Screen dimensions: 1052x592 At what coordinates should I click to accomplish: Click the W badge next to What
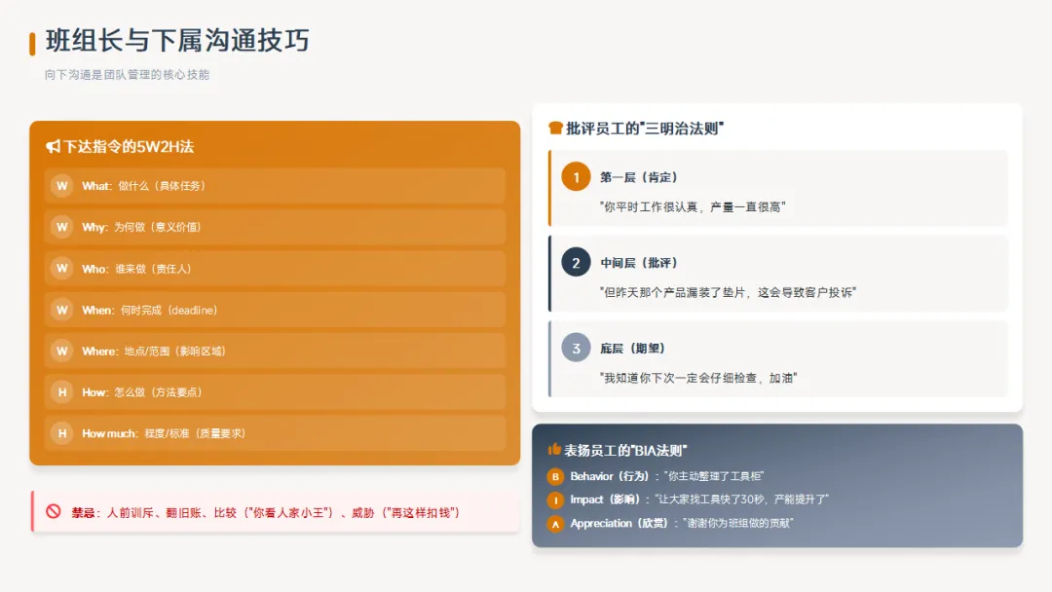[62, 186]
